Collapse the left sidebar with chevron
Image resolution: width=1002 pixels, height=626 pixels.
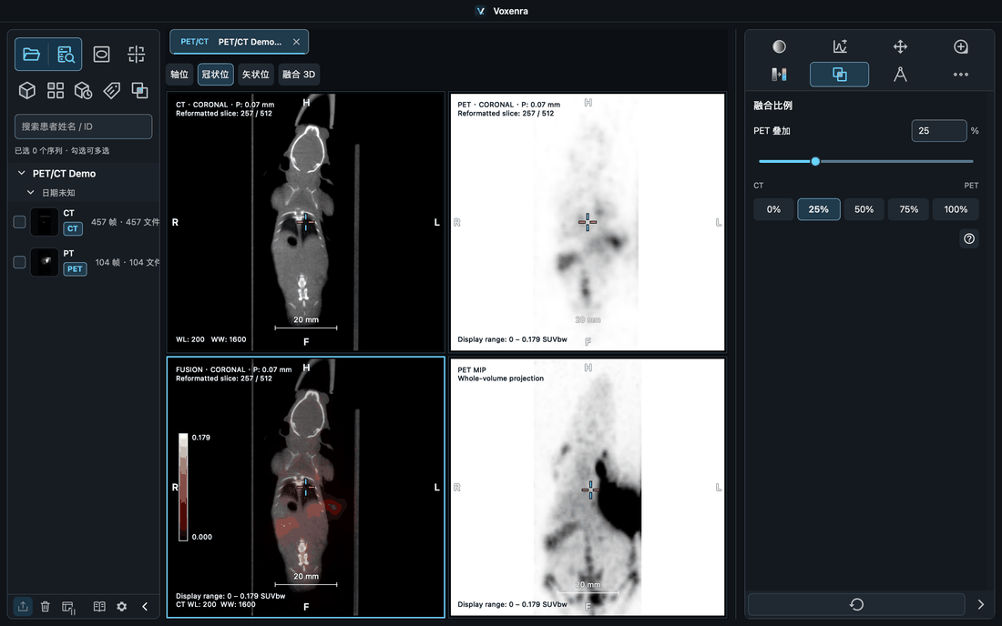pos(145,606)
